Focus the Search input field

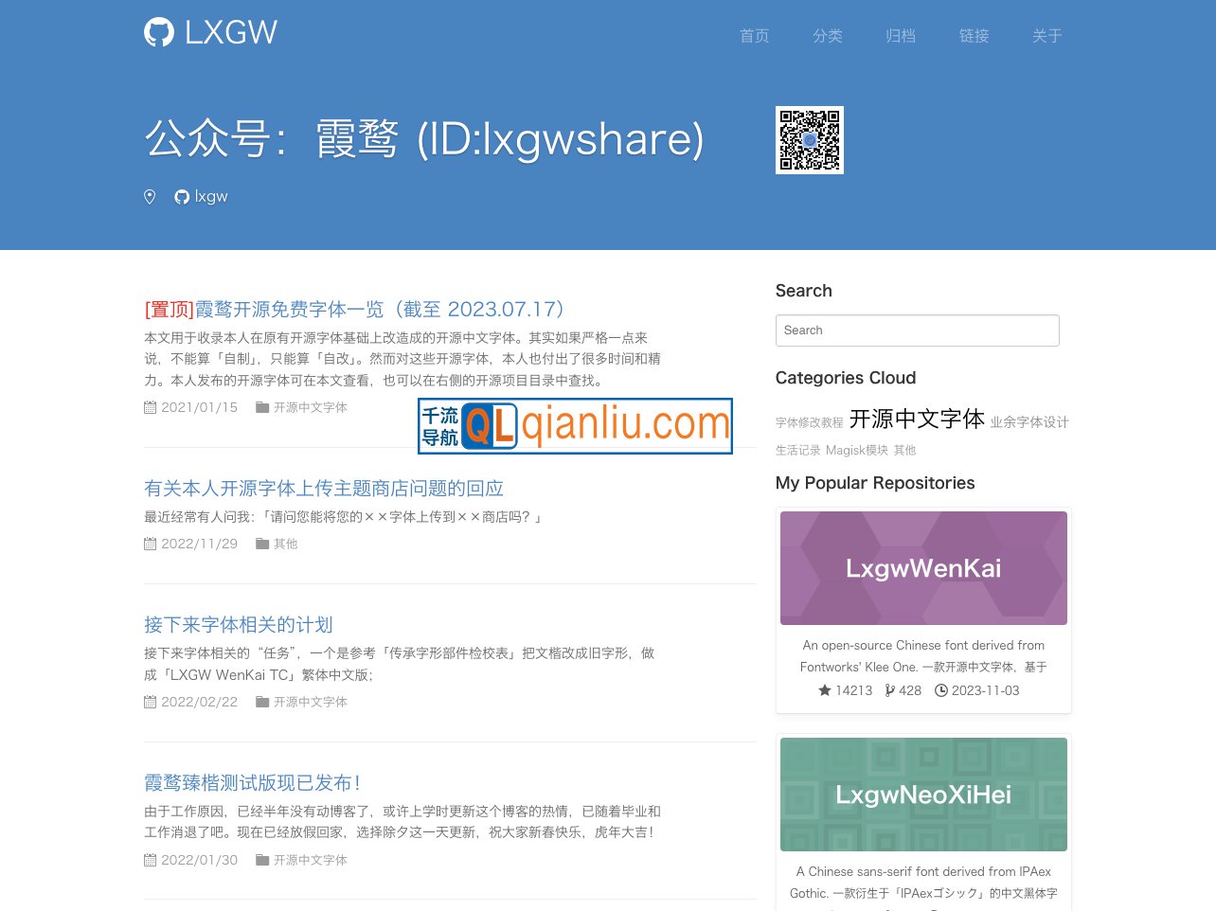(x=917, y=330)
